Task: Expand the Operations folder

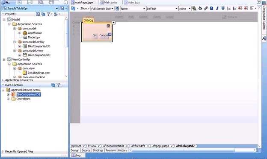Action: [x=8, y=99]
